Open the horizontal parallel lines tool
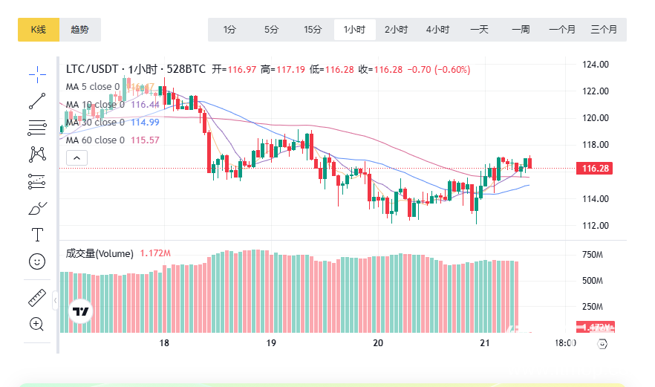The image size is (655, 387). pyautogui.click(x=37, y=127)
